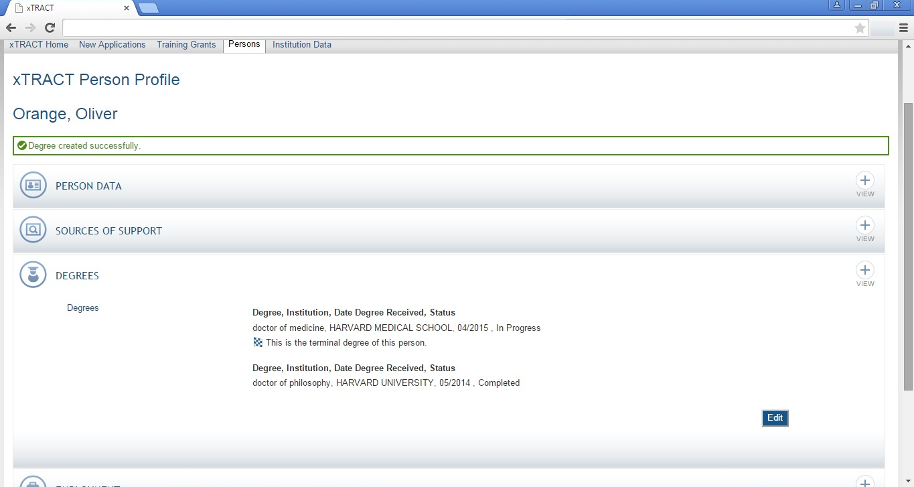Click the scrollbar down arrow
This screenshot has height=487, width=914.
(x=908, y=482)
